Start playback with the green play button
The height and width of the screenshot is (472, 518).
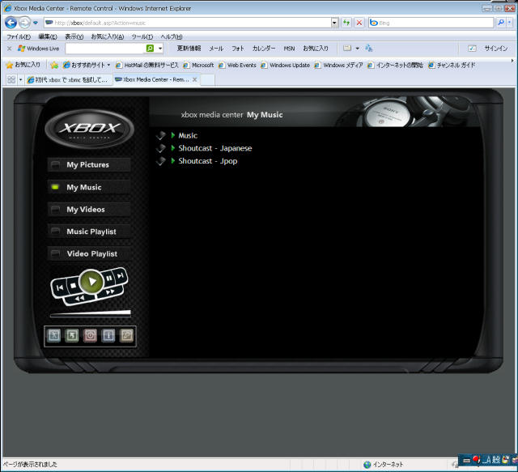[x=91, y=282]
